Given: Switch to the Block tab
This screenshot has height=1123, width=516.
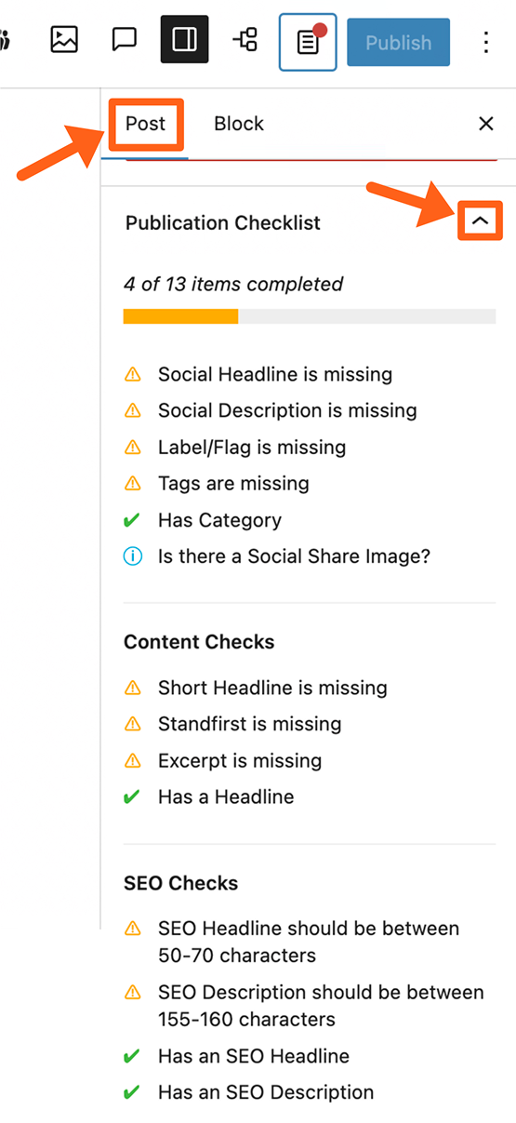Looking at the screenshot, I should [239, 124].
